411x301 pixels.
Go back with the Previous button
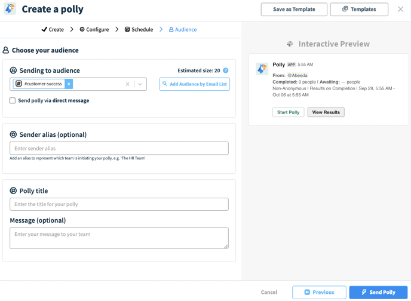pyautogui.click(x=319, y=293)
